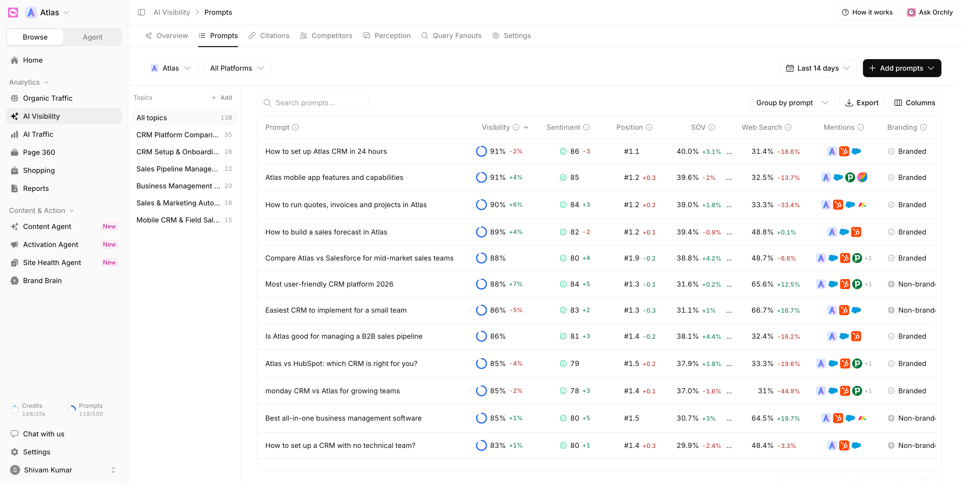
Task: Open Settings in the left sidebar
Action: tap(64, 452)
